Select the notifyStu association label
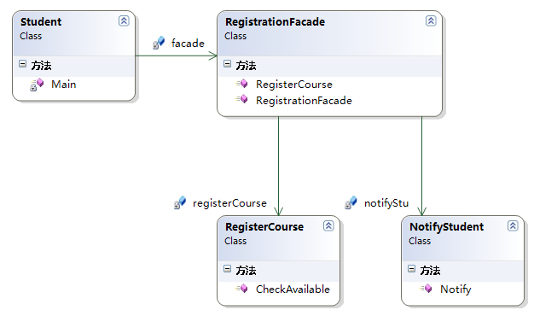The width and height of the screenshot is (534, 310). 386,203
